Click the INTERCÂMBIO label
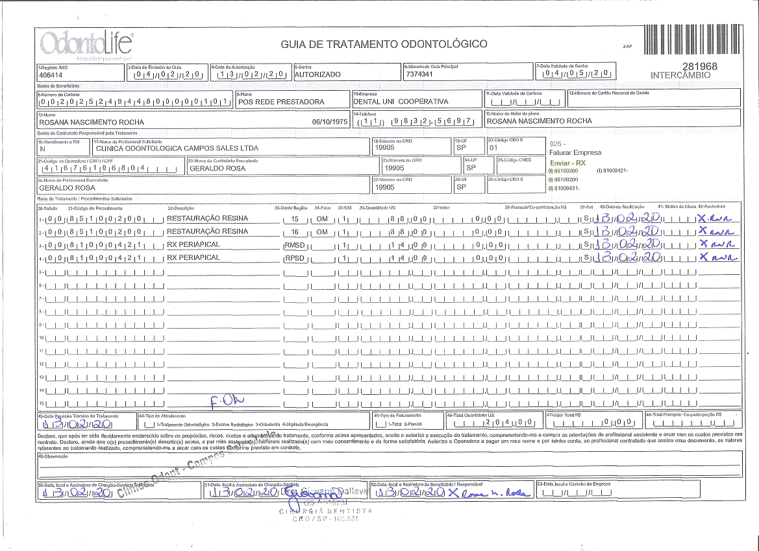759x551 pixels. click(680, 75)
